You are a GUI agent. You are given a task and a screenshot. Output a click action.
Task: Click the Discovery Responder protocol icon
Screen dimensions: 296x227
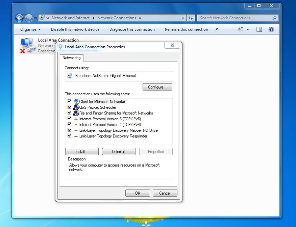click(76, 136)
